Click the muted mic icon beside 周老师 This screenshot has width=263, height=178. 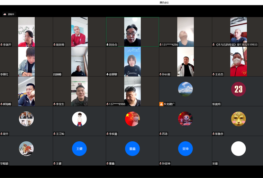[x=54, y=45]
